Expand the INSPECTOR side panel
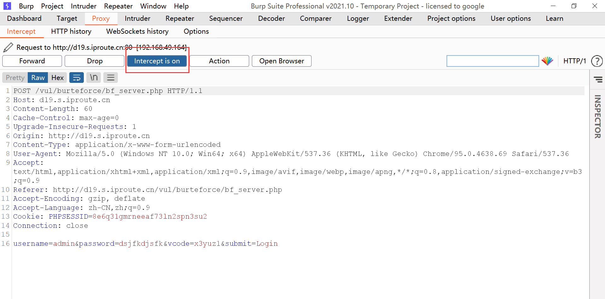605x299 pixels. (597, 117)
